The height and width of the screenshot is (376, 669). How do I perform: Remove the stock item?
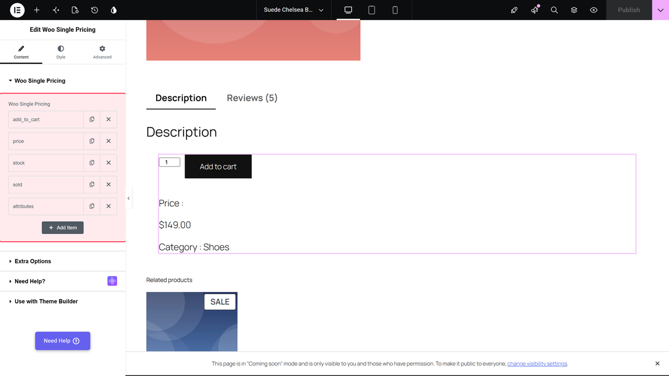click(x=109, y=163)
